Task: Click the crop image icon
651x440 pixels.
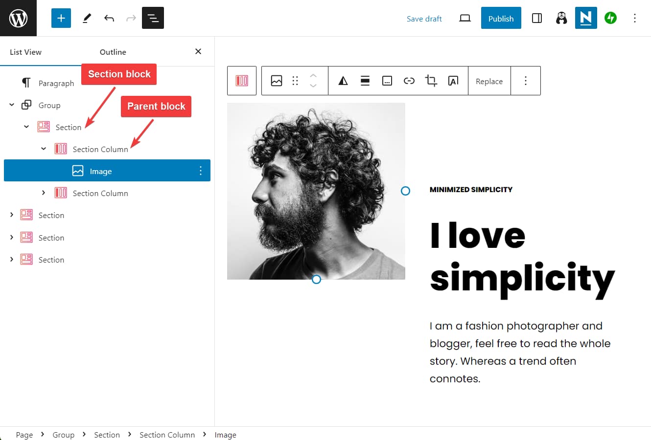Action: click(x=431, y=81)
